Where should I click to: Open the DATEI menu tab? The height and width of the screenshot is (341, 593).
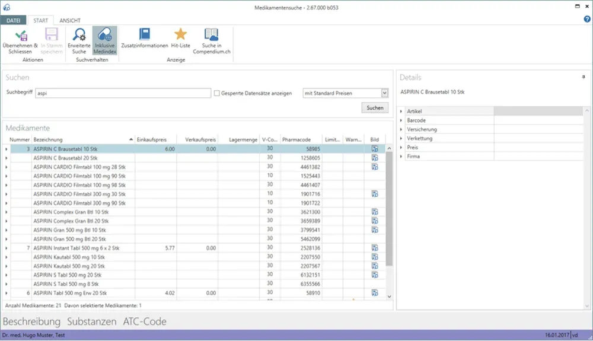click(13, 20)
